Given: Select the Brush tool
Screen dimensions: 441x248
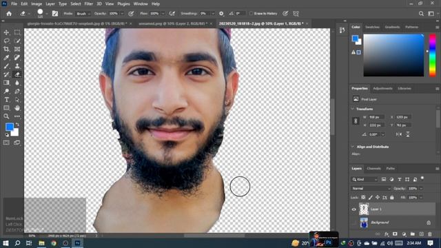Looking at the screenshot, I should coord(6,66).
